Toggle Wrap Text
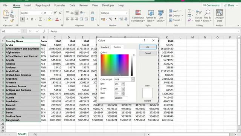This screenshot has height=136, width=241. (93, 13)
